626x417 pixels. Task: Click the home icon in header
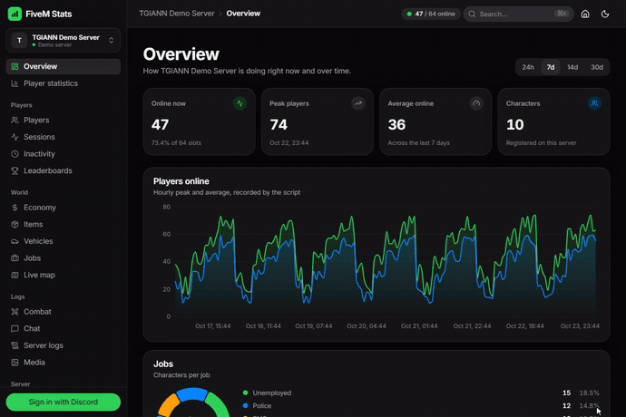tap(585, 14)
